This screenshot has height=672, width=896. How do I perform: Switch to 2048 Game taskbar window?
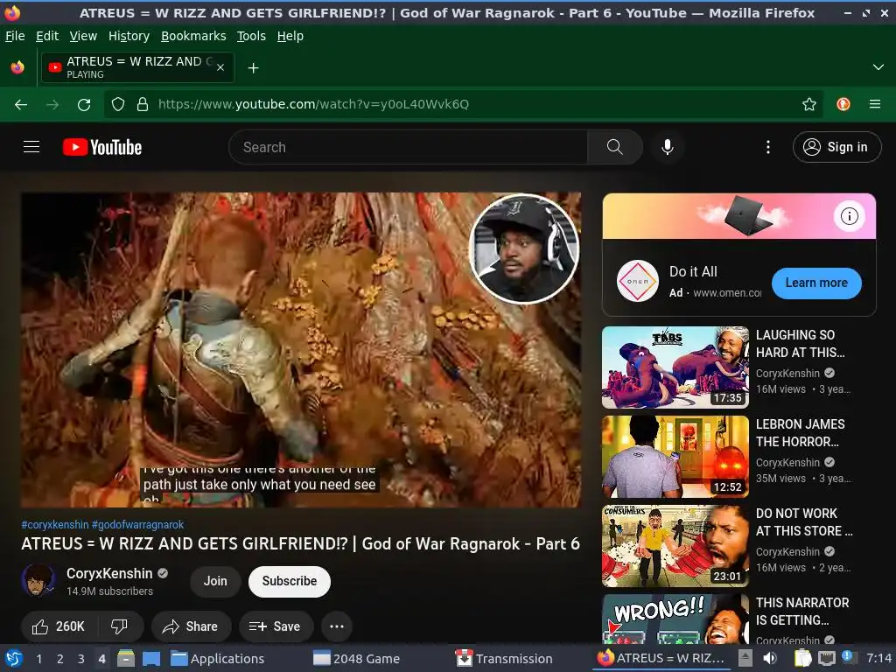(x=357, y=658)
